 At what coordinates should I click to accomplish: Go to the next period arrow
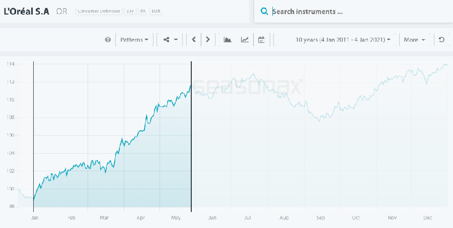coord(208,40)
